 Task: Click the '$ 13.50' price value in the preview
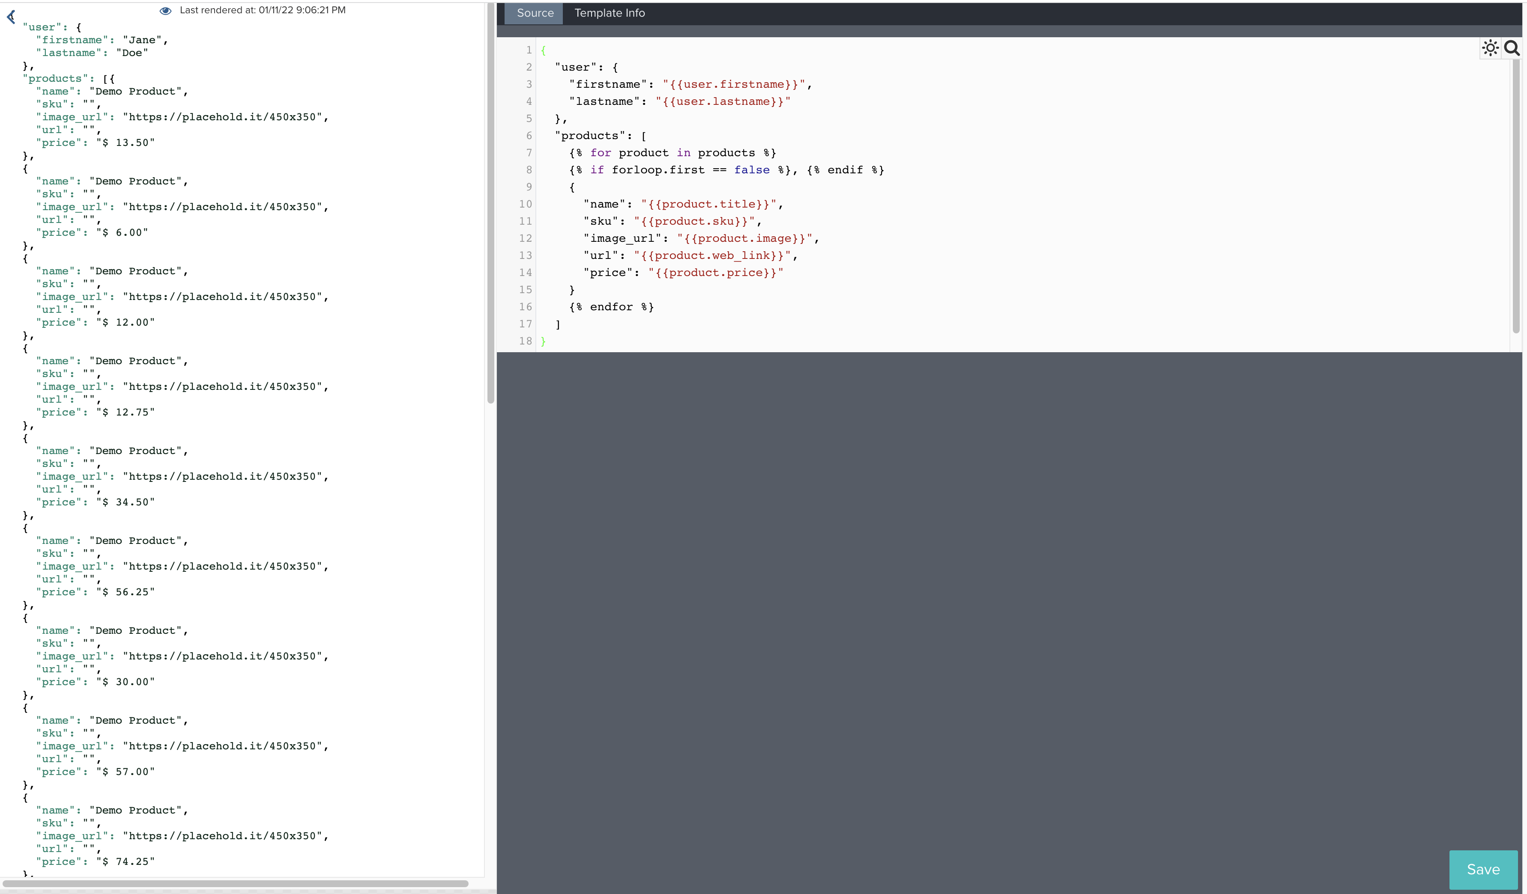click(x=126, y=143)
